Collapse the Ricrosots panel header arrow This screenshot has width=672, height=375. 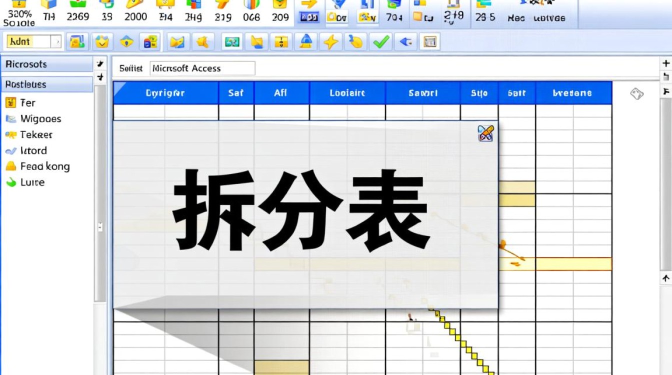100,63
